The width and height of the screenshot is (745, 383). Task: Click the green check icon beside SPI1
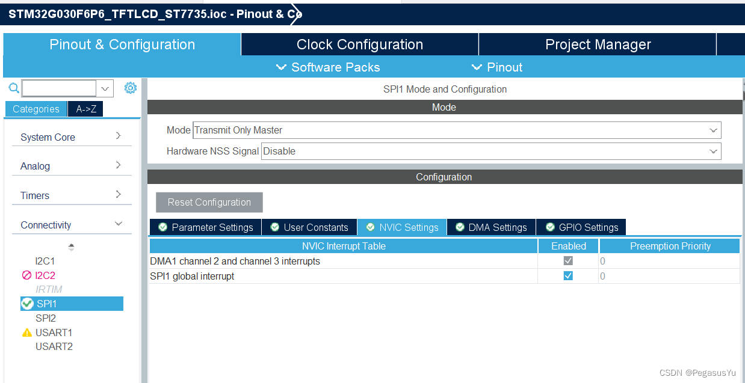(27, 304)
